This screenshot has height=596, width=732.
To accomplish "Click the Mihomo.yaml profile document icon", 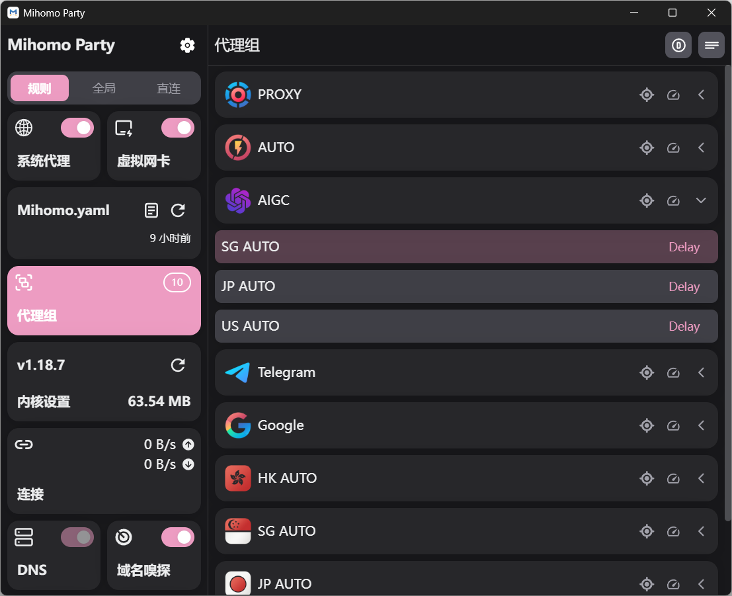I will pyautogui.click(x=151, y=210).
